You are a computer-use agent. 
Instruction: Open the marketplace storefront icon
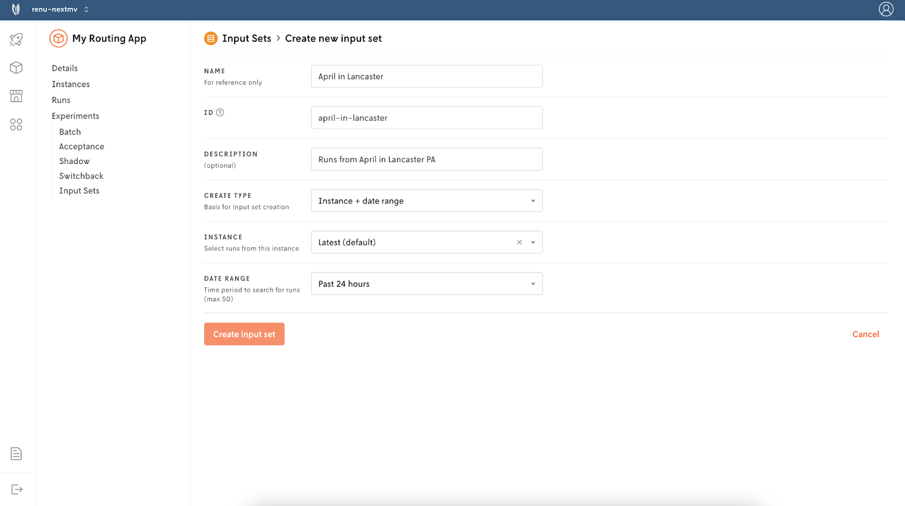click(x=16, y=96)
